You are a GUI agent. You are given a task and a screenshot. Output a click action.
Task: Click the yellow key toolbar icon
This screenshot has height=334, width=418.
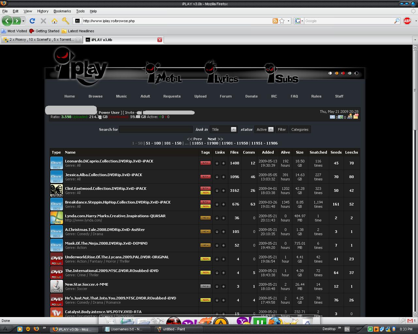tap(66, 21)
